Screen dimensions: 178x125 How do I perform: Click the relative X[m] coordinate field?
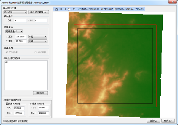click(x=20, y=21)
